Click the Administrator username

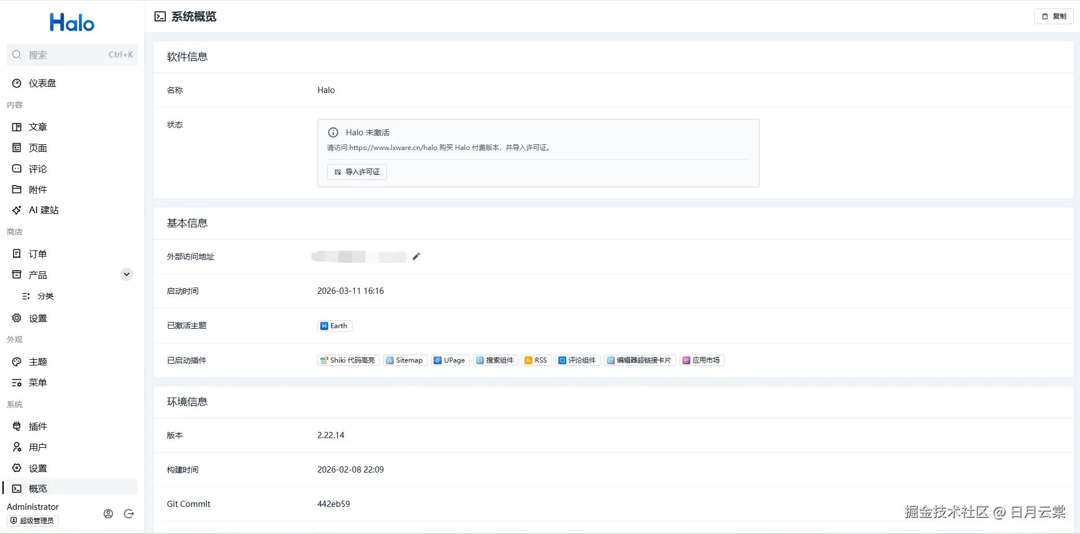(33, 507)
